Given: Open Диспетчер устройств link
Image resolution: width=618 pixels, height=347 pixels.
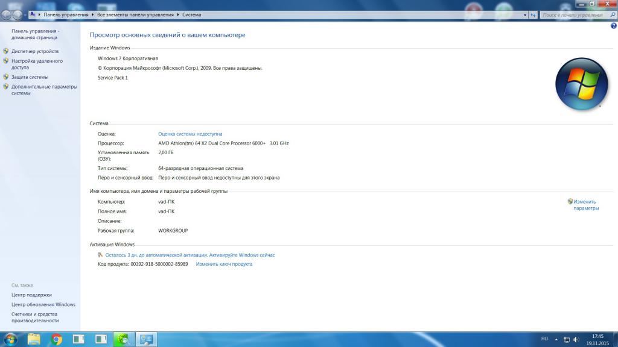Looking at the screenshot, I should tap(34, 51).
